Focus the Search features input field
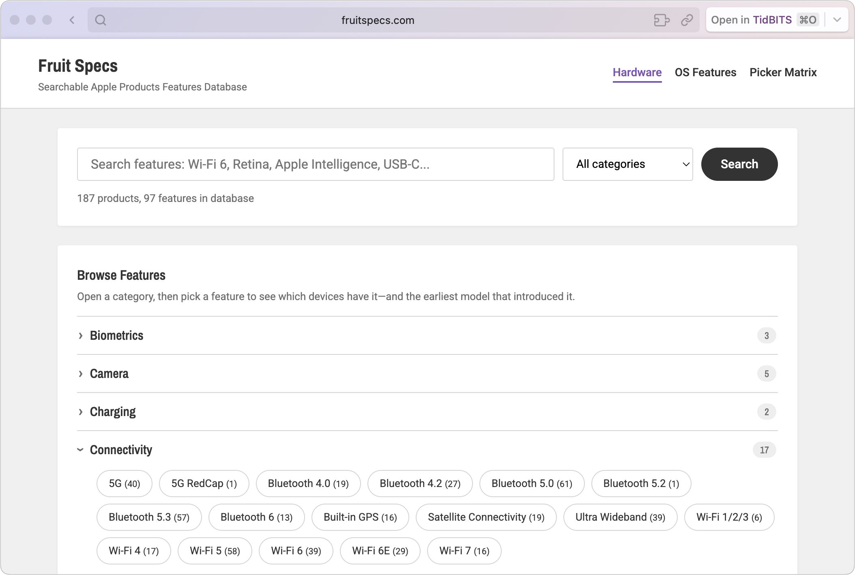 click(316, 164)
